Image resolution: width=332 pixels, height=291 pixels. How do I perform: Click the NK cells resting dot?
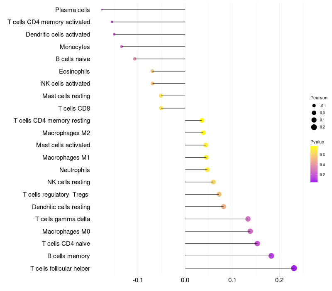[213, 182]
